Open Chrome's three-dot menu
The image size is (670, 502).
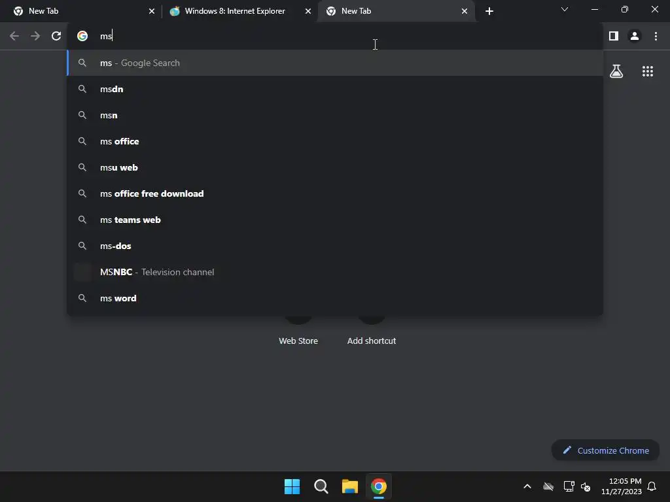(656, 37)
